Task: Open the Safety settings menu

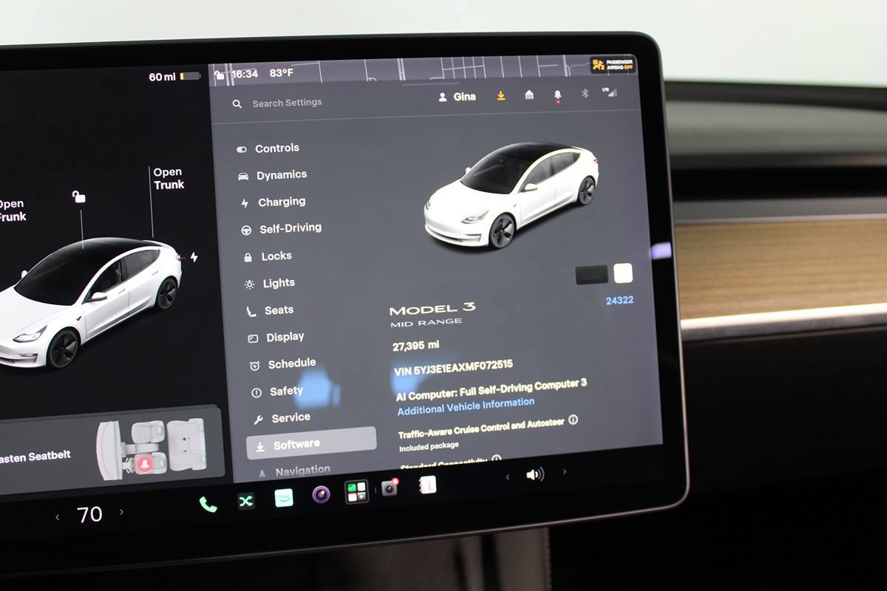Action: (x=277, y=392)
